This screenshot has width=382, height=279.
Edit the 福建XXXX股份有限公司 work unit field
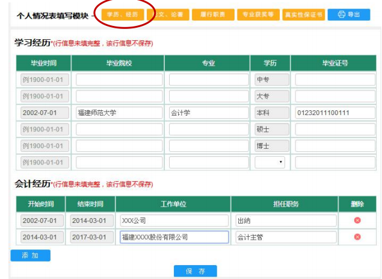click(x=174, y=237)
